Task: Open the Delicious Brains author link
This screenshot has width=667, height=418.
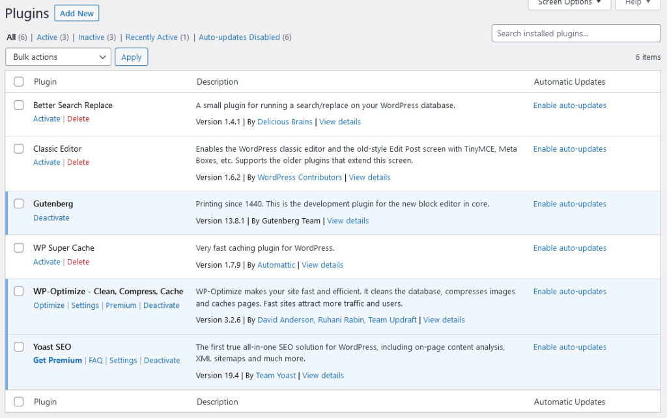Action: (285, 122)
